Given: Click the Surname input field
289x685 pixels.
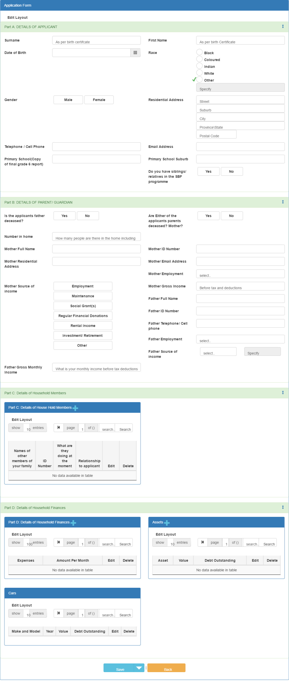Looking at the screenshot, I should [x=96, y=40].
